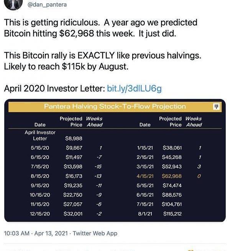Click the highlighted 4/15/21 date cell

coord(145,176)
